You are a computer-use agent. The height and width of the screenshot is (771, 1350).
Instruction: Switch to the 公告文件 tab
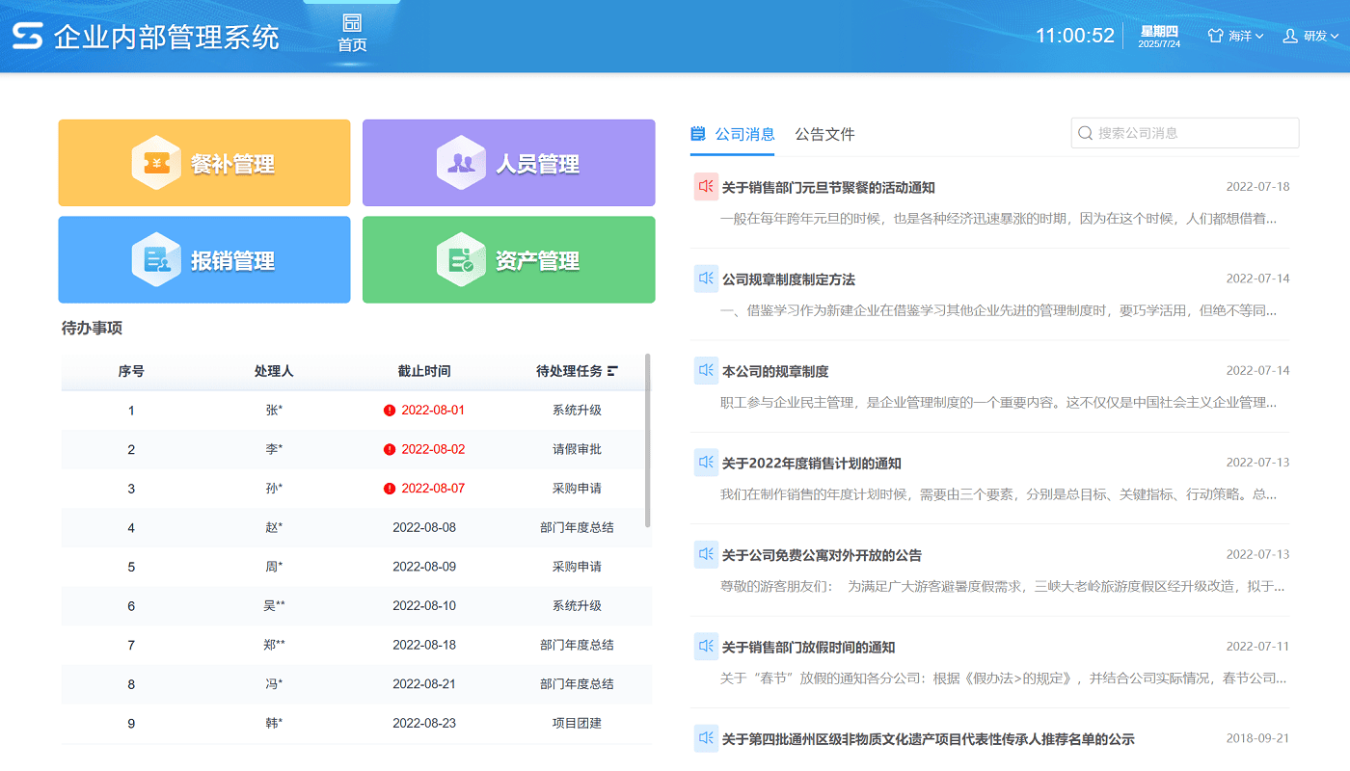coord(824,135)
